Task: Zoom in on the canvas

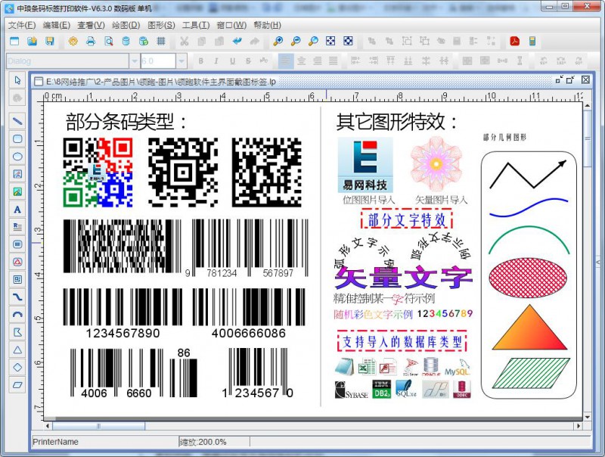Action: coord(278,41)
